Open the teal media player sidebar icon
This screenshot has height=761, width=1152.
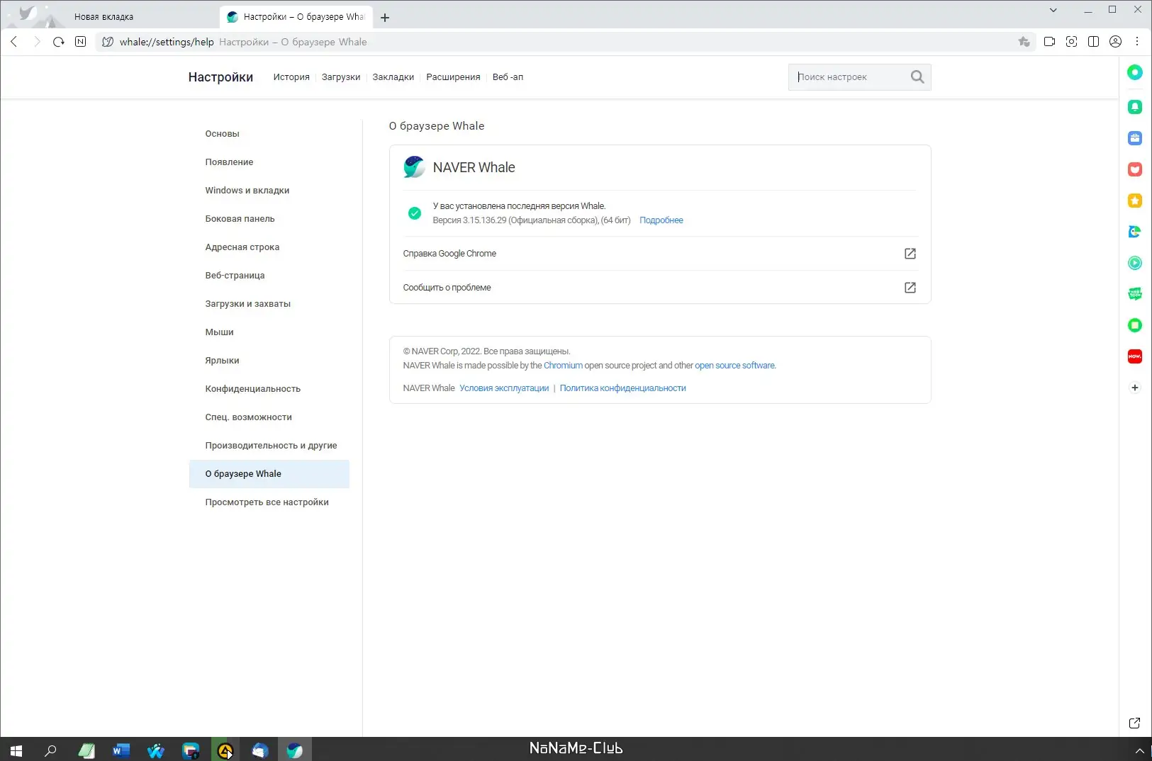point(1135,263)
